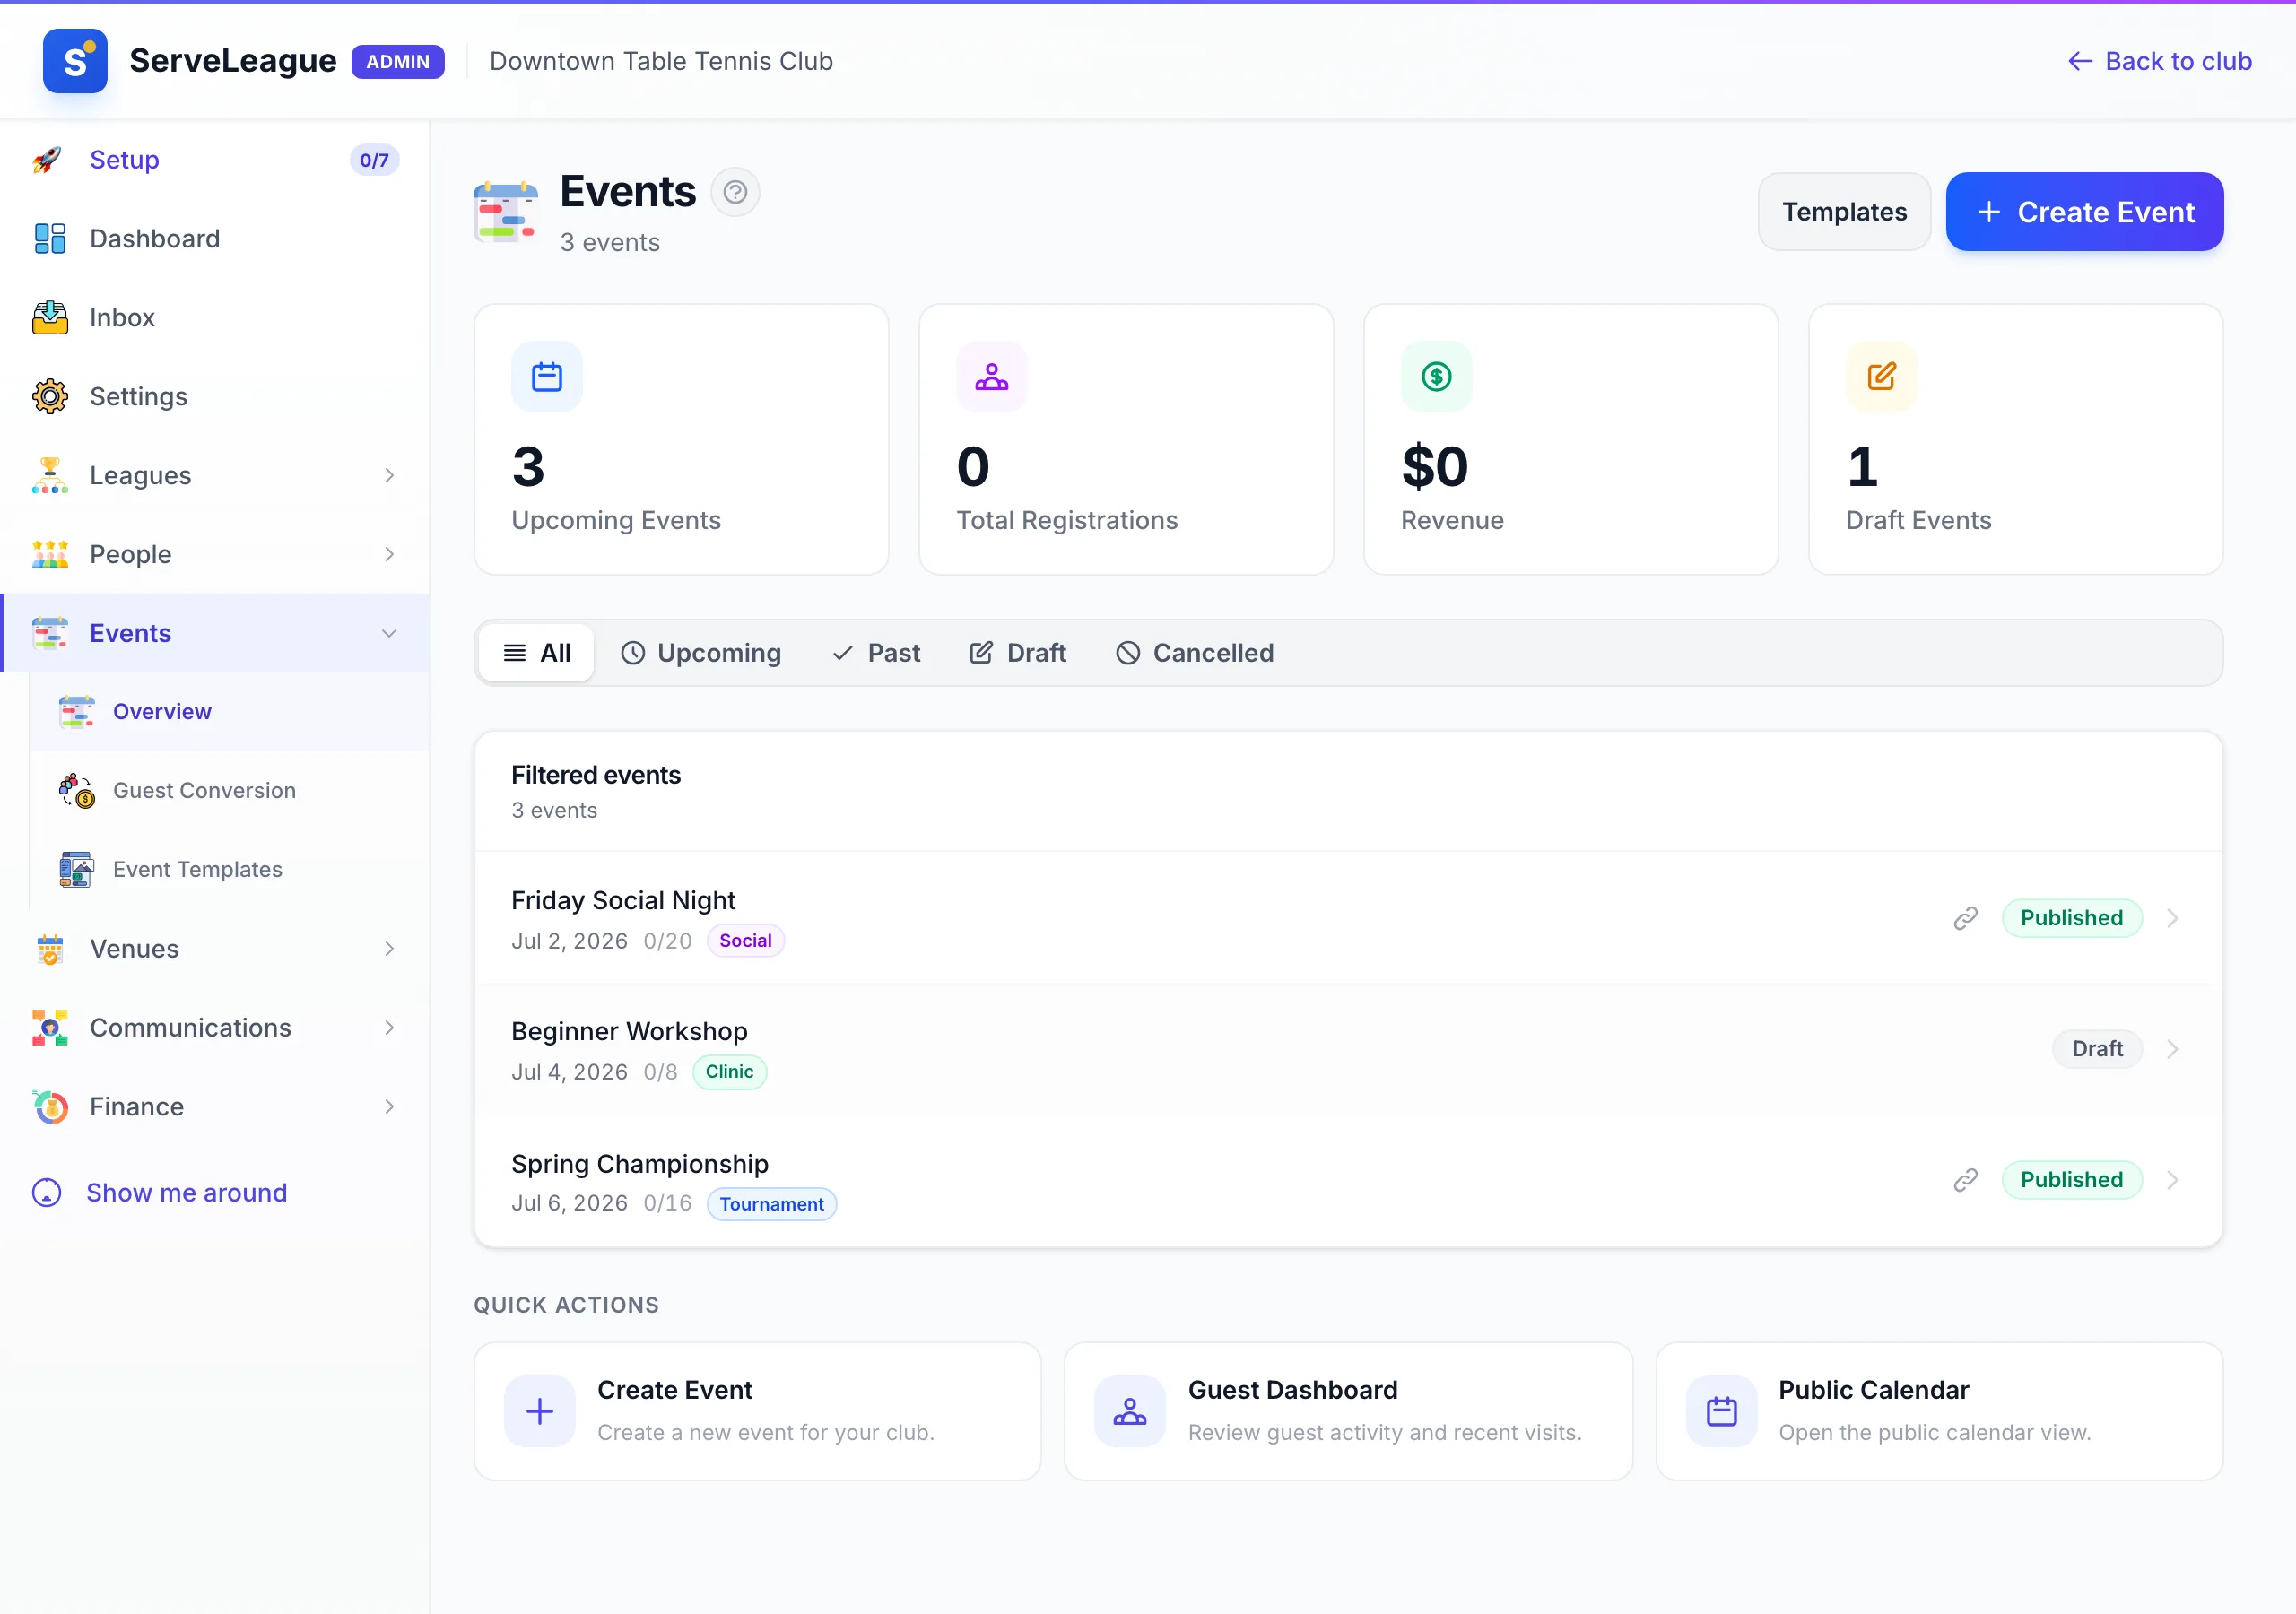Follow the Back to club link

click(x=2160, y=61)
